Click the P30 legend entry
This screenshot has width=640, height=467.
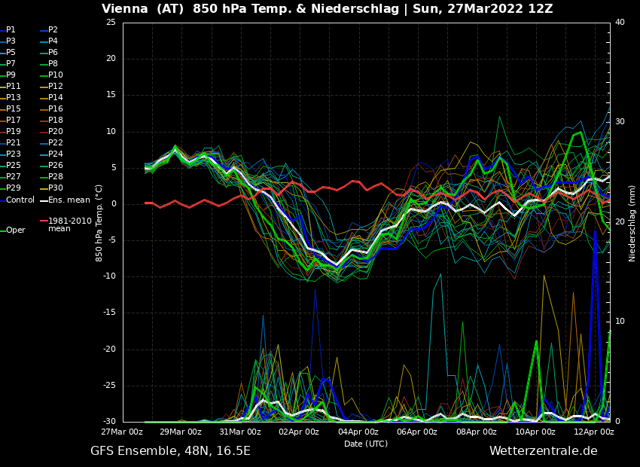click(x=55, y=188)
